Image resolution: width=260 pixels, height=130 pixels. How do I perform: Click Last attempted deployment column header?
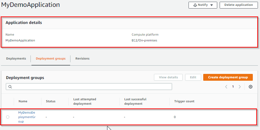tap(85, 101)
